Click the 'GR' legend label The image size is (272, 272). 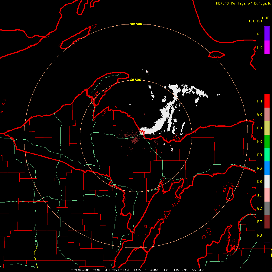pyautogui.click(x=259, y=115)
